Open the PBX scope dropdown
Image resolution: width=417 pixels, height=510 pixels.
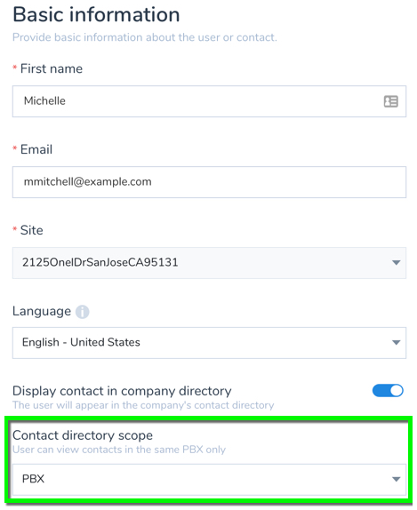tap(209, 480)
